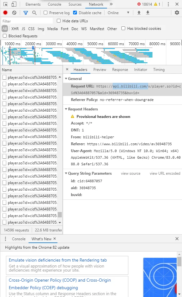Open the DevTools three-dot customize menu
The height and width of the screenshot is (297, 182).
168,4
